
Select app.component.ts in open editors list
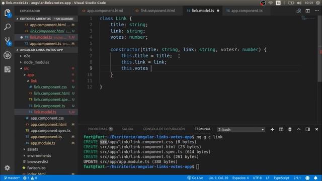coord(46,44)
